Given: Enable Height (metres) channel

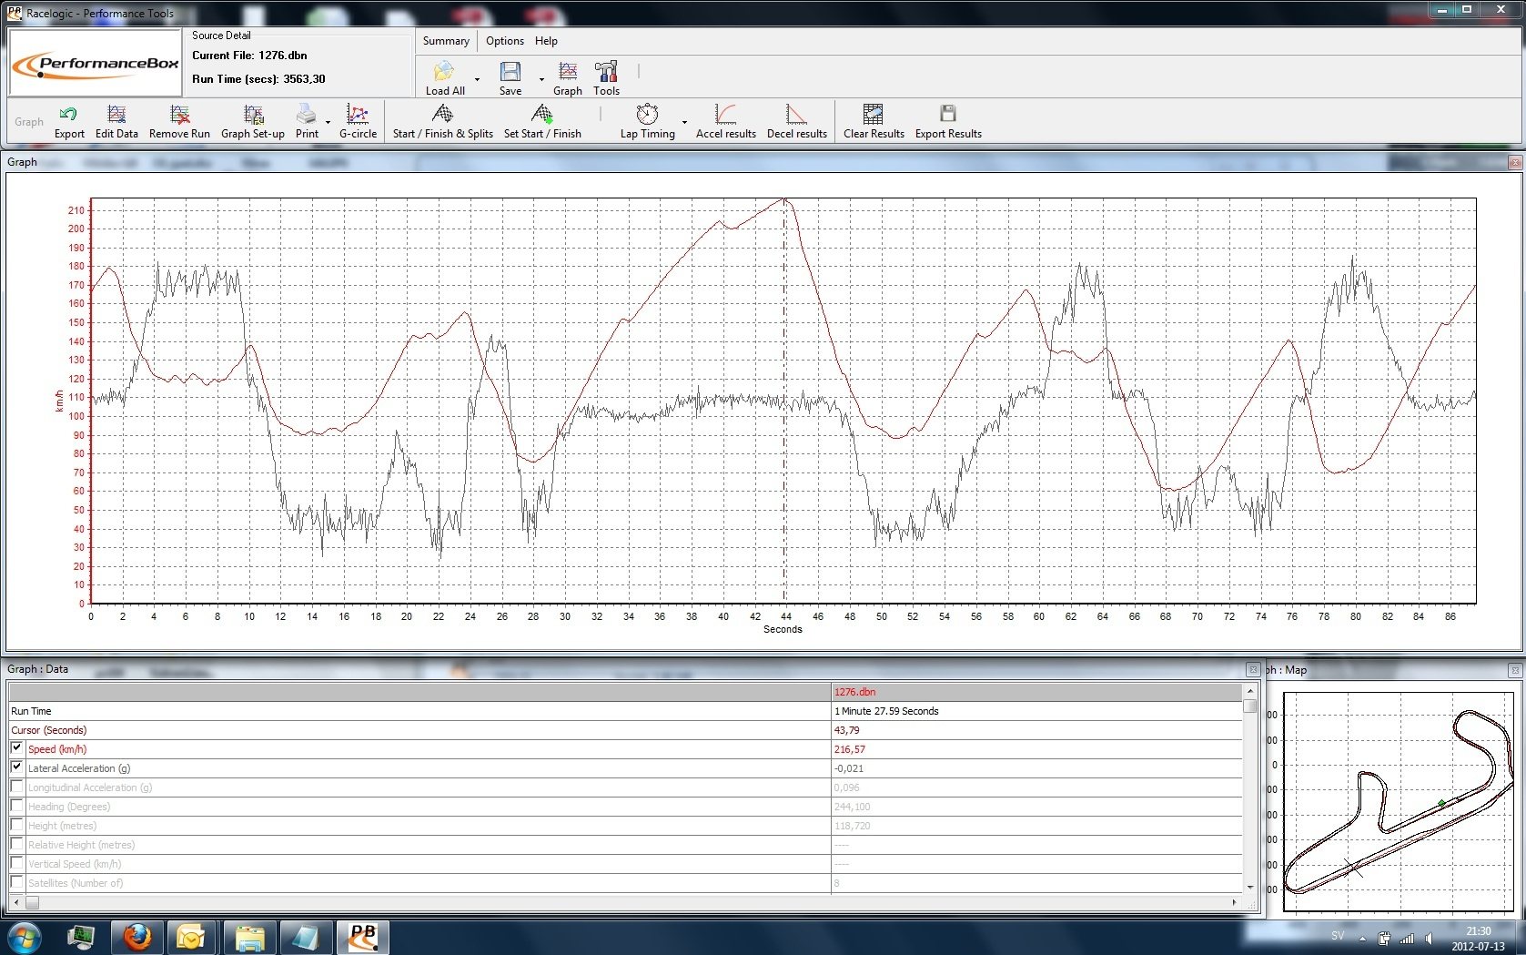Looking at the screenshot, I should 16,825.
